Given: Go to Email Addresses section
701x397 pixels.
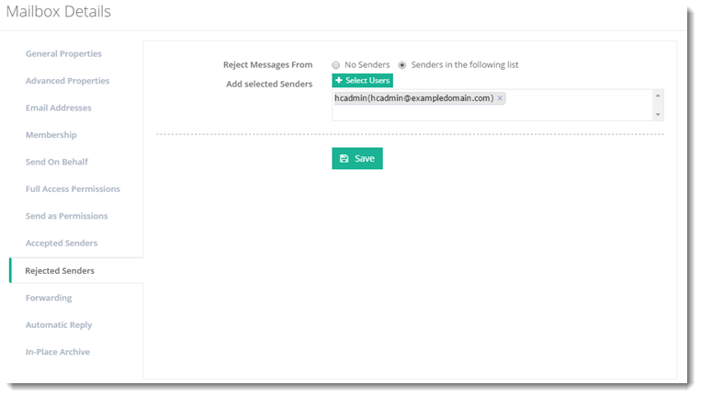Looking at the screenshot, I should (x=58, y=108).
